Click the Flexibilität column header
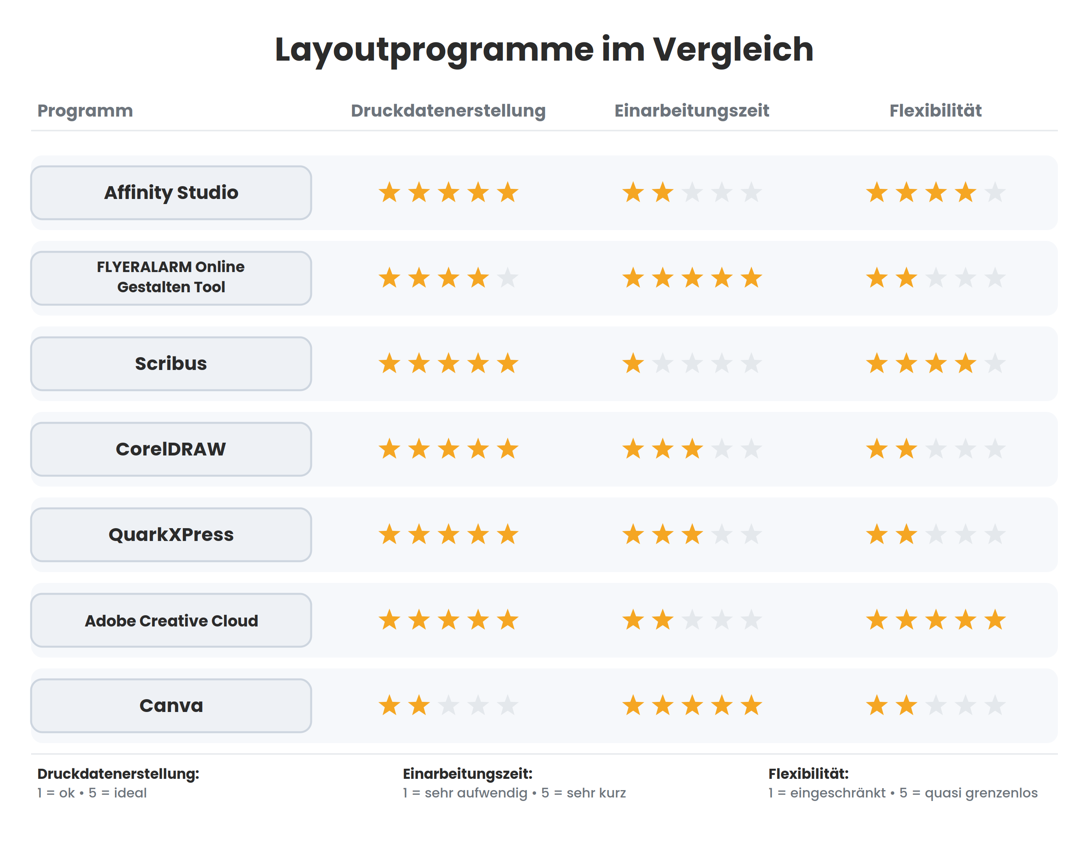The height and width of the screenshot is (855, 1089). pos(935,111)
